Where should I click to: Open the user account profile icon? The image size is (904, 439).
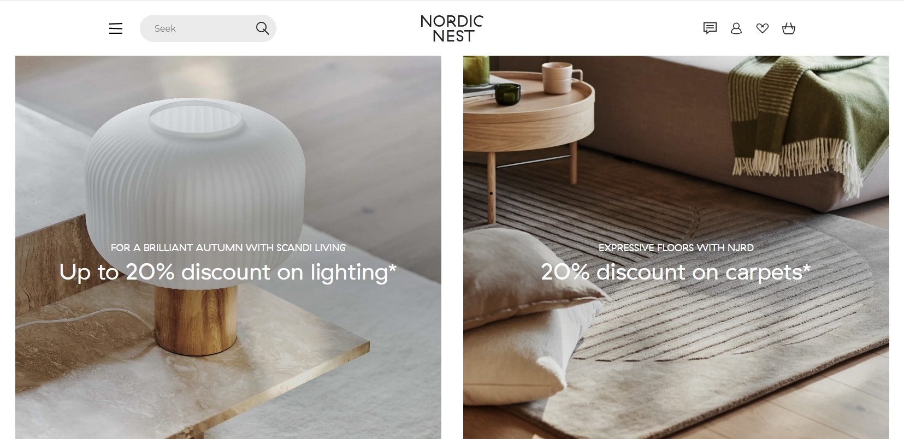[x=736, y=28]
